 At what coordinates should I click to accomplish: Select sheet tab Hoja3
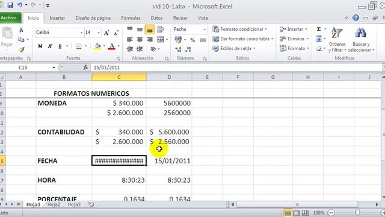74,204
